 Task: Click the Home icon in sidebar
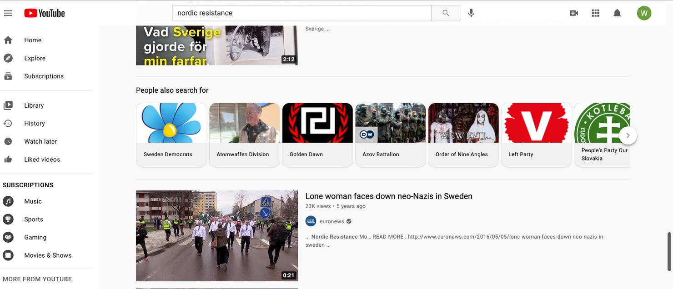coord(8,40)
